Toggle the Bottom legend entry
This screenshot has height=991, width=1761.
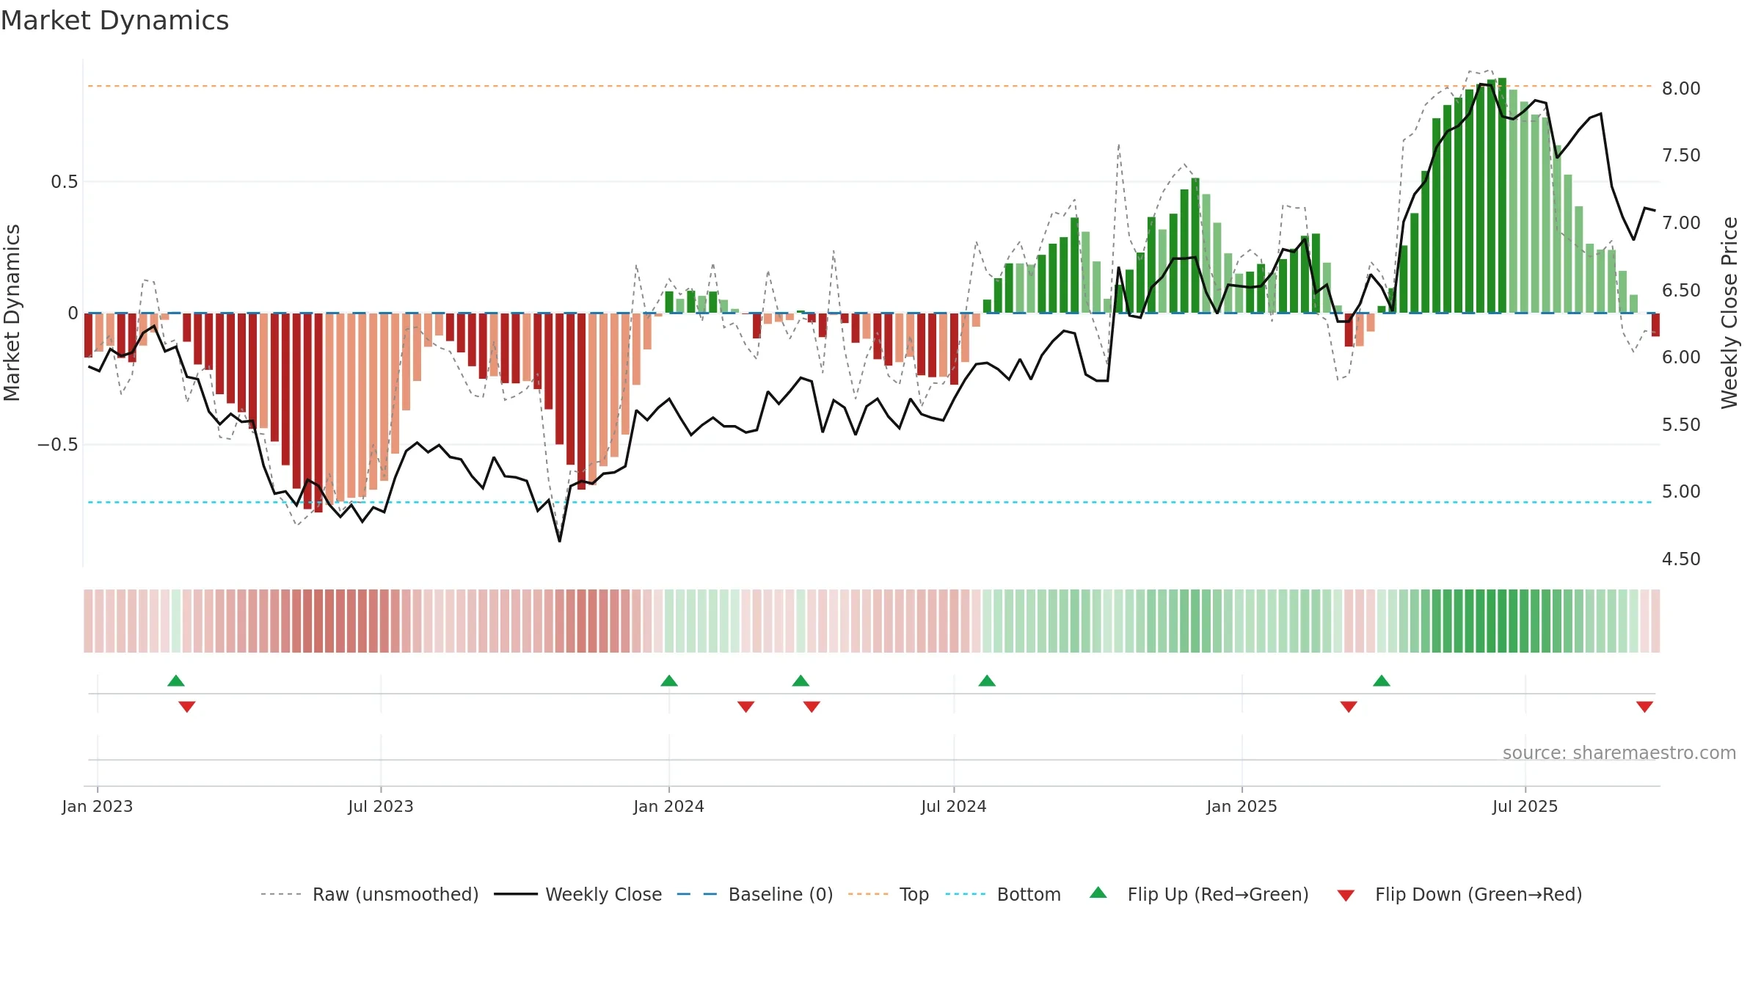coord(1004,894)
